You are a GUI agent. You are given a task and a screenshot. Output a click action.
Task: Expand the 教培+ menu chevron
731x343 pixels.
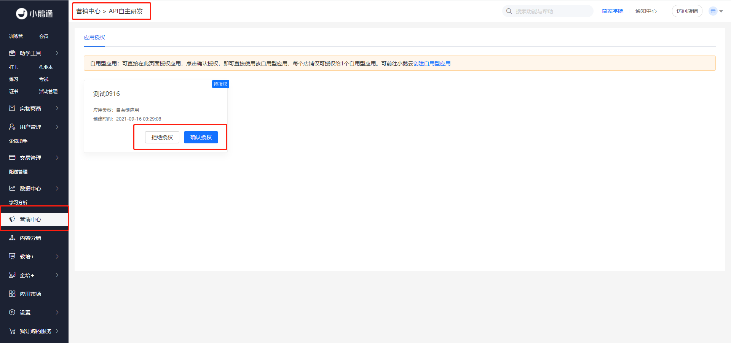click(57, 256)
